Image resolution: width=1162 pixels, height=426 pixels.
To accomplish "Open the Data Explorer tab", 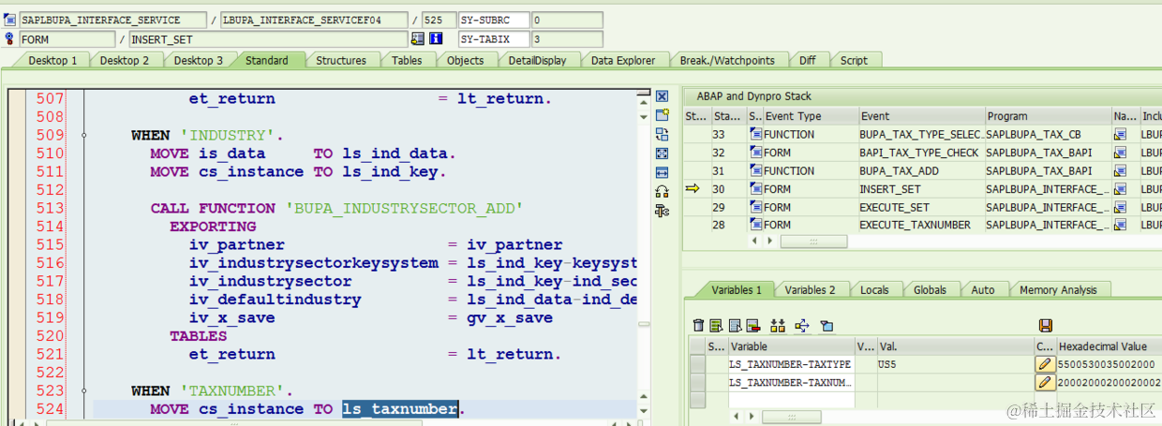I will 623,60.
